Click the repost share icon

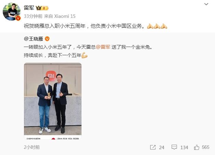click(153, 147)
